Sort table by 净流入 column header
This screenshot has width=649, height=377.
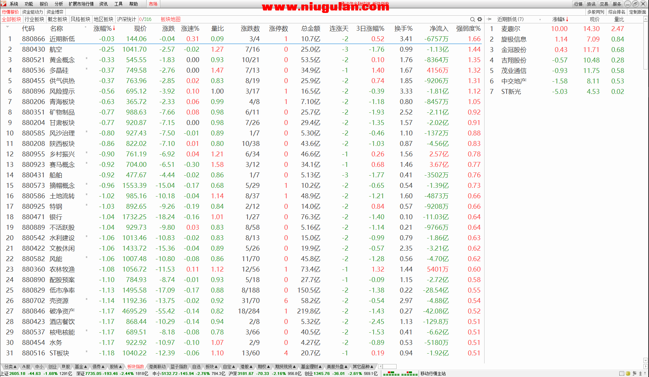439,28
